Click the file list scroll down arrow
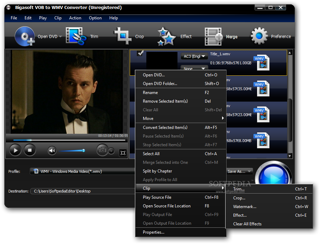320x244 pixels. 290,156
